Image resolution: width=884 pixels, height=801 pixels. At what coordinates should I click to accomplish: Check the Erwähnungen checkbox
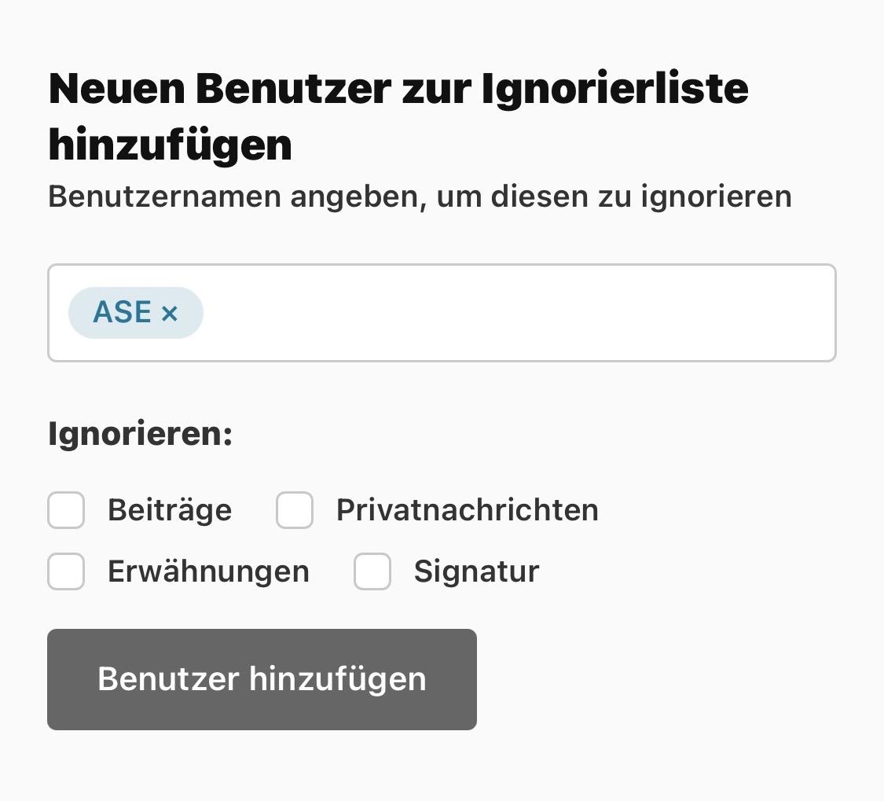tap(66, 571)
